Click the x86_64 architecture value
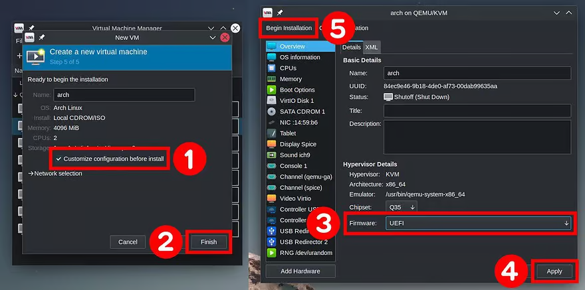The image size is (585, 290). click(x=395, y=184)
